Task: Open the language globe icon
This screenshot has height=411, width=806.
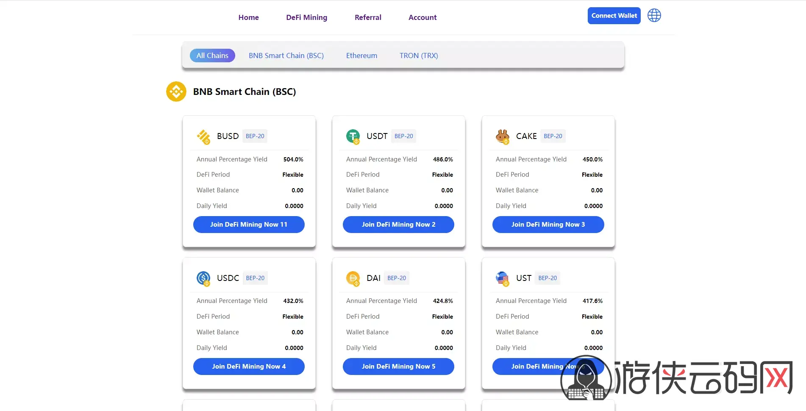Action: tap(654, 16)
